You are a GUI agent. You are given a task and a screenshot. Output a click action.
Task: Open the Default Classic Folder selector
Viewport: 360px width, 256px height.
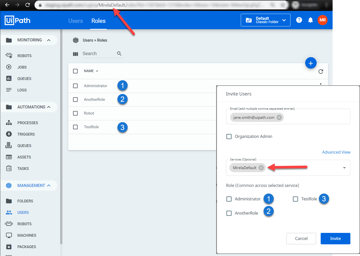point(265,20)
